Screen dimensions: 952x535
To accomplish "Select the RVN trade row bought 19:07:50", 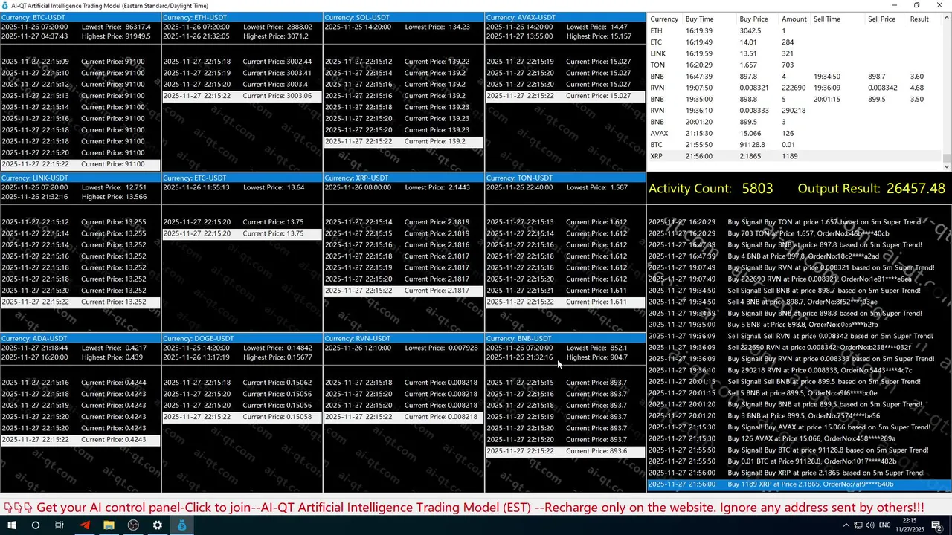I will [x=795, y=88].
